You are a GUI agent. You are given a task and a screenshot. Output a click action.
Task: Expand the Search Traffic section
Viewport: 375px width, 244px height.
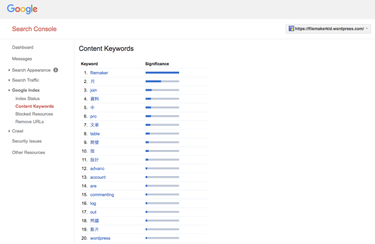(25, 80)
